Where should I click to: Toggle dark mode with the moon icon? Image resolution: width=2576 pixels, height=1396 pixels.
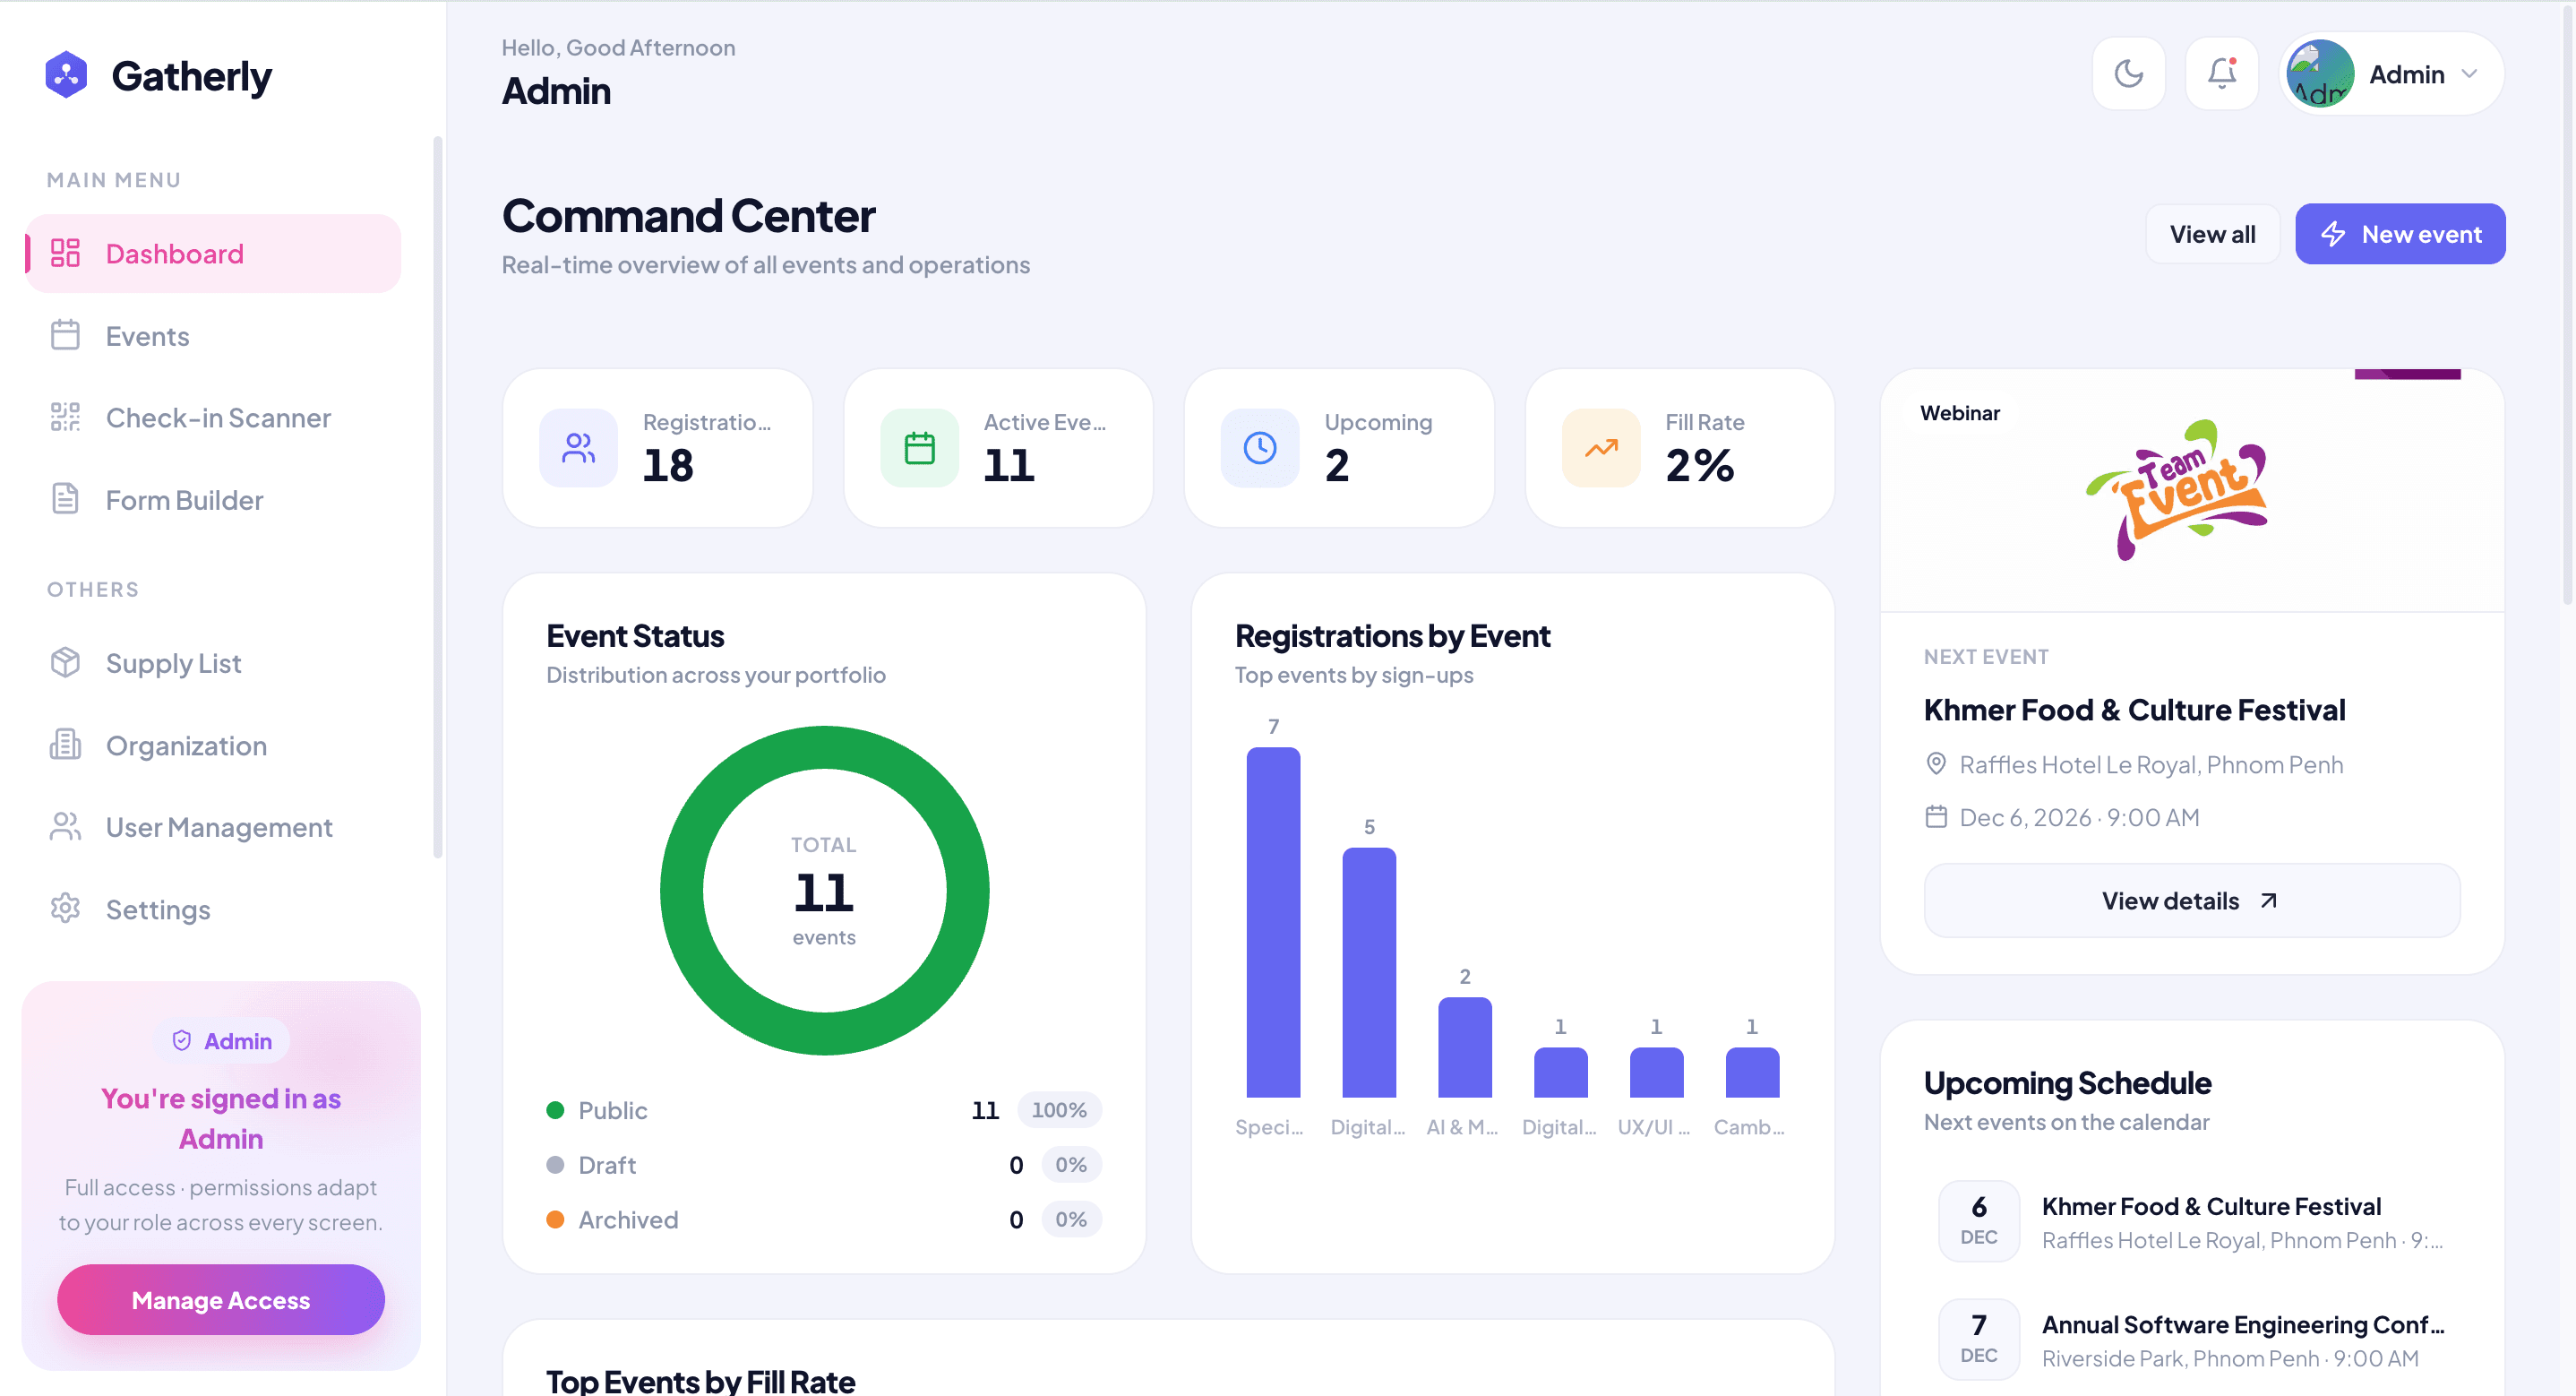2128,73
